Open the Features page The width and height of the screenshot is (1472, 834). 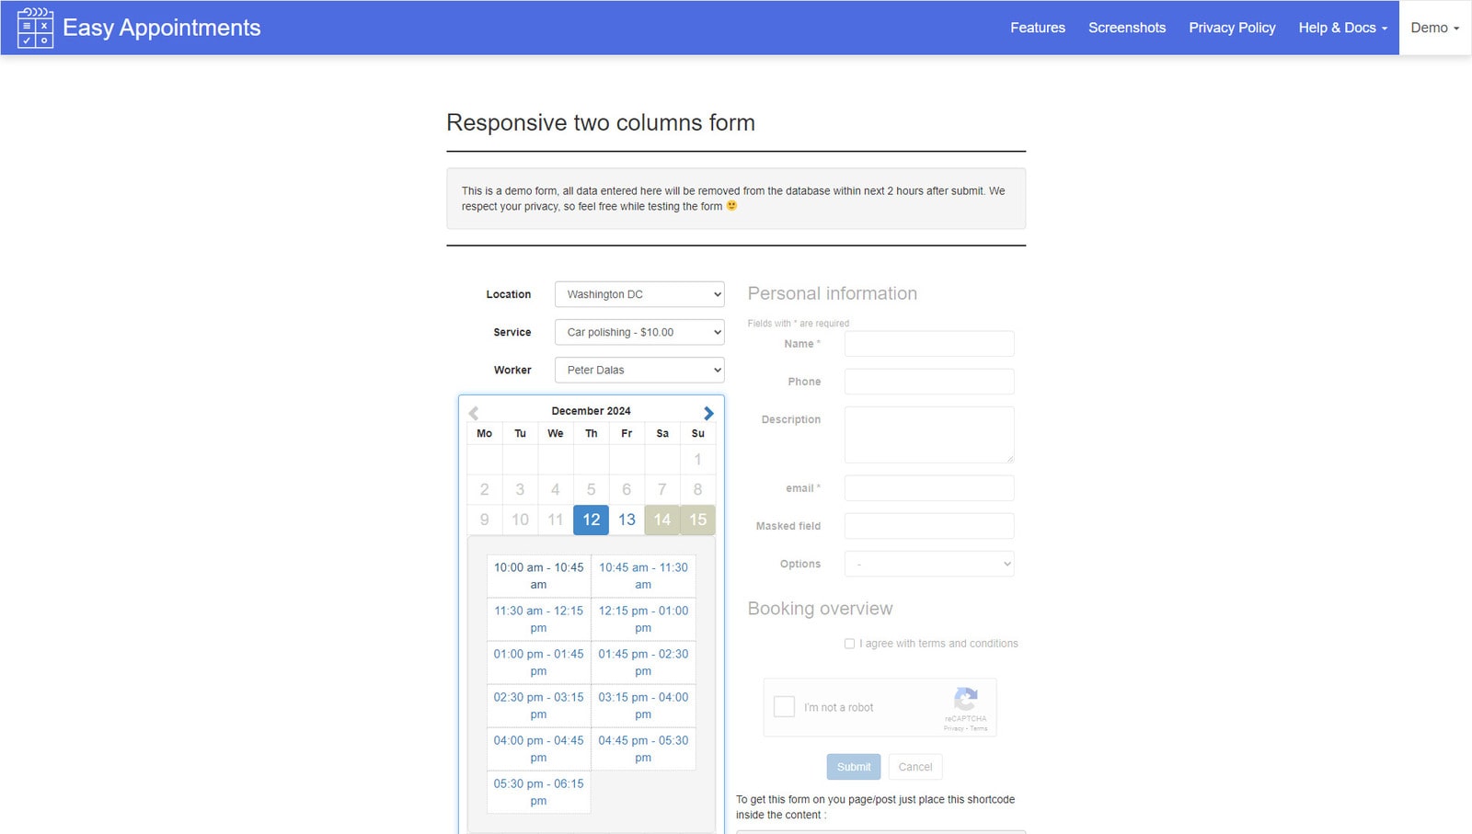tap(1038, 28)
